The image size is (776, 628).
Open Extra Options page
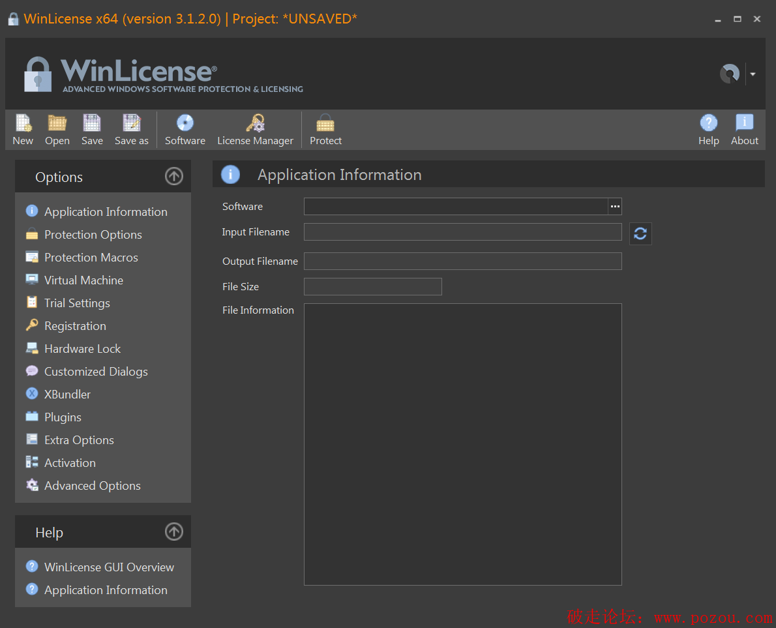click(x=79, y=440)
